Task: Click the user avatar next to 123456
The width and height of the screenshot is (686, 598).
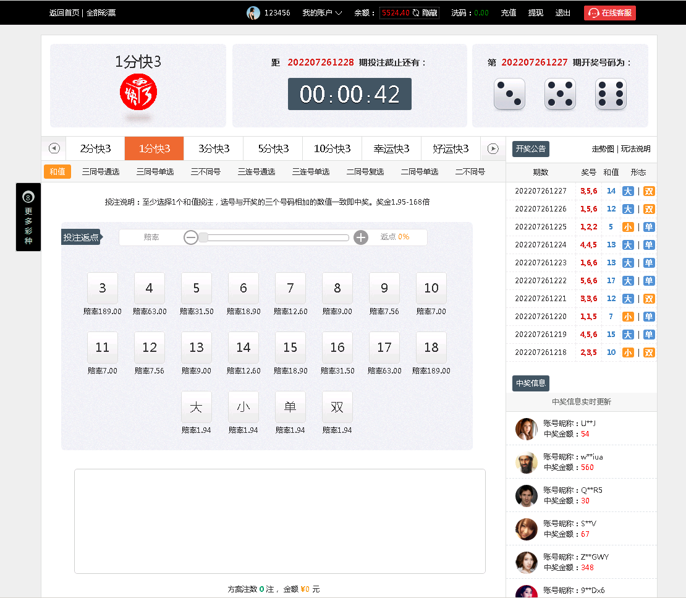Action: (x=253, y=13)
